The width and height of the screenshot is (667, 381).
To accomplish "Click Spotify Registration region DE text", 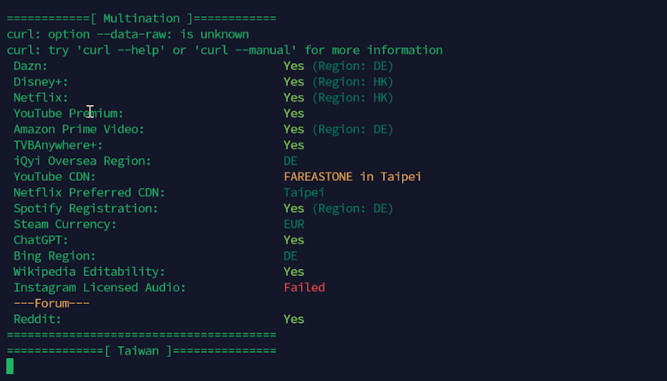I will (x=352, y=208).
